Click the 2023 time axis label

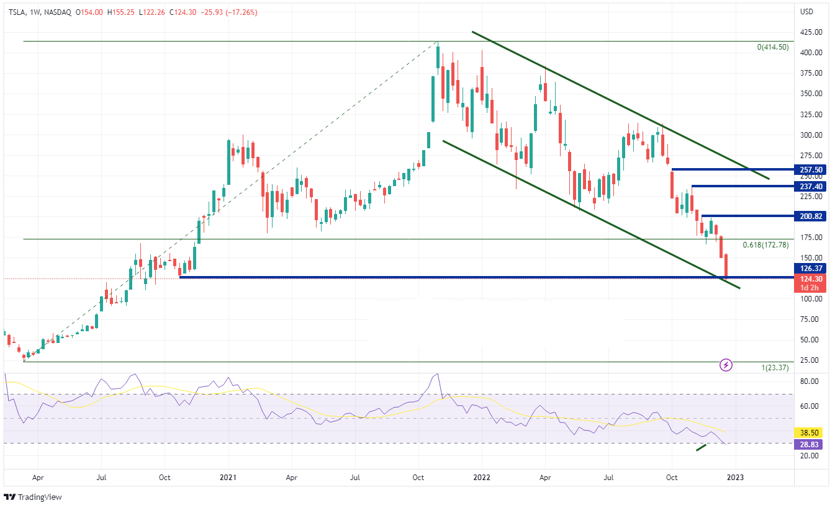735,478
